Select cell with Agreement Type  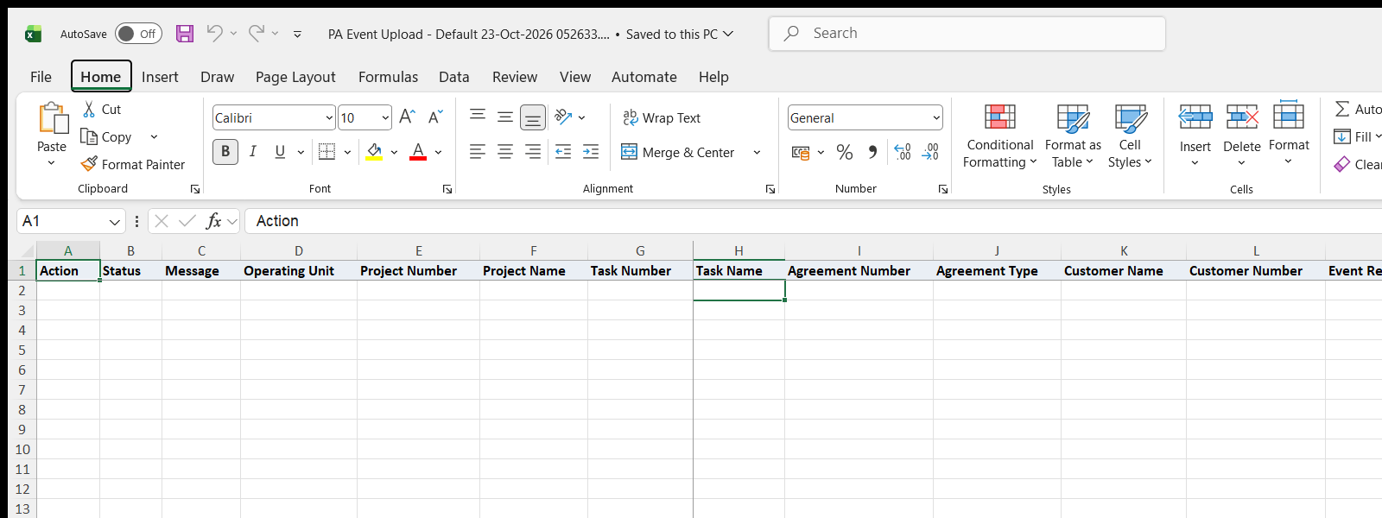[x=997, y=271]
